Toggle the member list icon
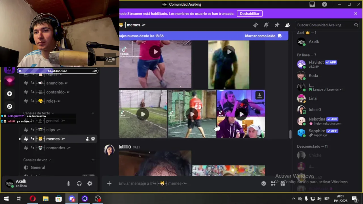363x204 pixels. (x=288, y=25)
